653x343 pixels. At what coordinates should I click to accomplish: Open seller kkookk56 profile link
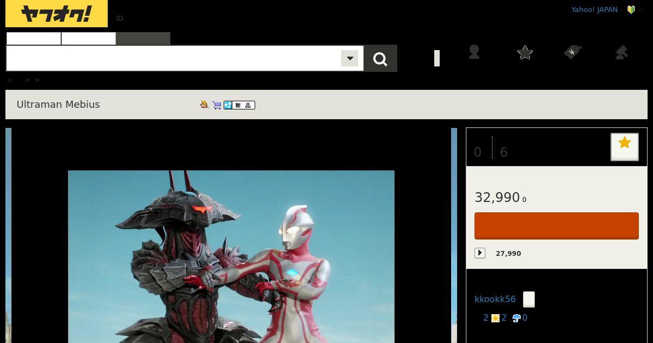tap(495, 299)
